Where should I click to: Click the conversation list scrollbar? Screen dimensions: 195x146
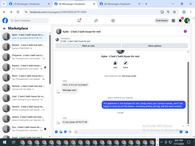[x=50, y=60]
